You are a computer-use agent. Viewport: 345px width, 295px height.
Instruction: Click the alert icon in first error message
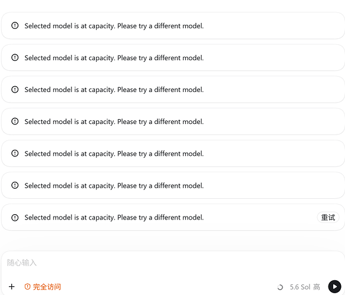(15, 25)
